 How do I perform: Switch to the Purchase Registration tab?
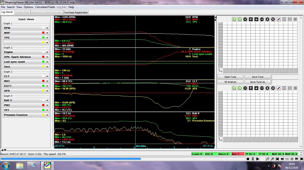76,12
